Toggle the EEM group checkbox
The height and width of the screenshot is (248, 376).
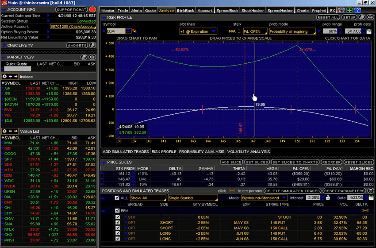pyautogui.click(x=117, y=210)
